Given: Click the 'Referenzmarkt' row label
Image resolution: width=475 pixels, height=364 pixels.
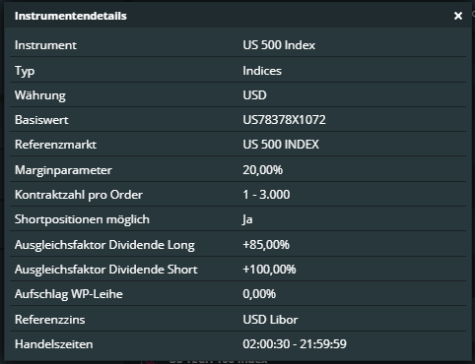Looking at the screenshot, I should point(55,145).
